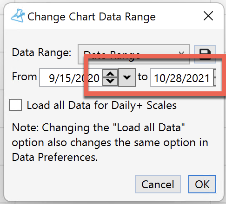Close the Change Chart Data Range dialog
Screen dimensions: 226x204
pos(208,16)
